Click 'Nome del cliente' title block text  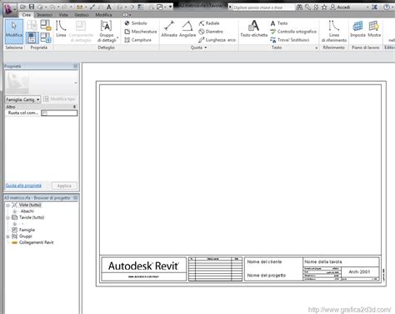264,261
